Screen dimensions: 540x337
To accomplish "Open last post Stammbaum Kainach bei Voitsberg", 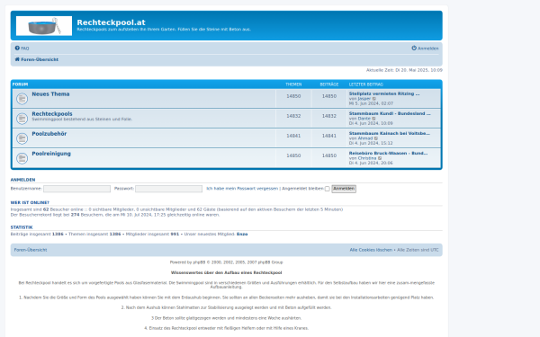I will tap(389, 133).
